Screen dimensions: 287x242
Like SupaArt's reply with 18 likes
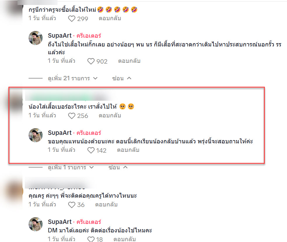point(91,239)
